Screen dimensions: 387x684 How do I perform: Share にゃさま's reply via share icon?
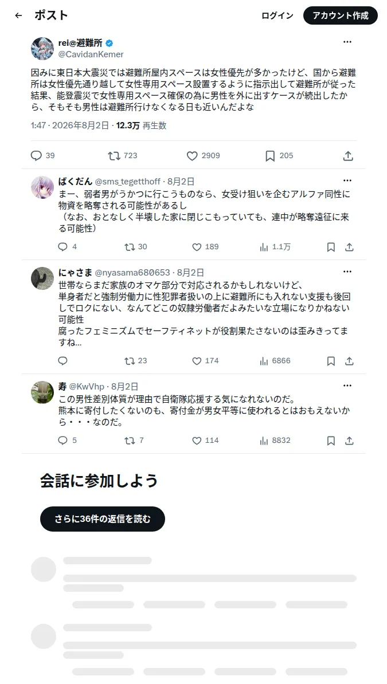point(349,361)
